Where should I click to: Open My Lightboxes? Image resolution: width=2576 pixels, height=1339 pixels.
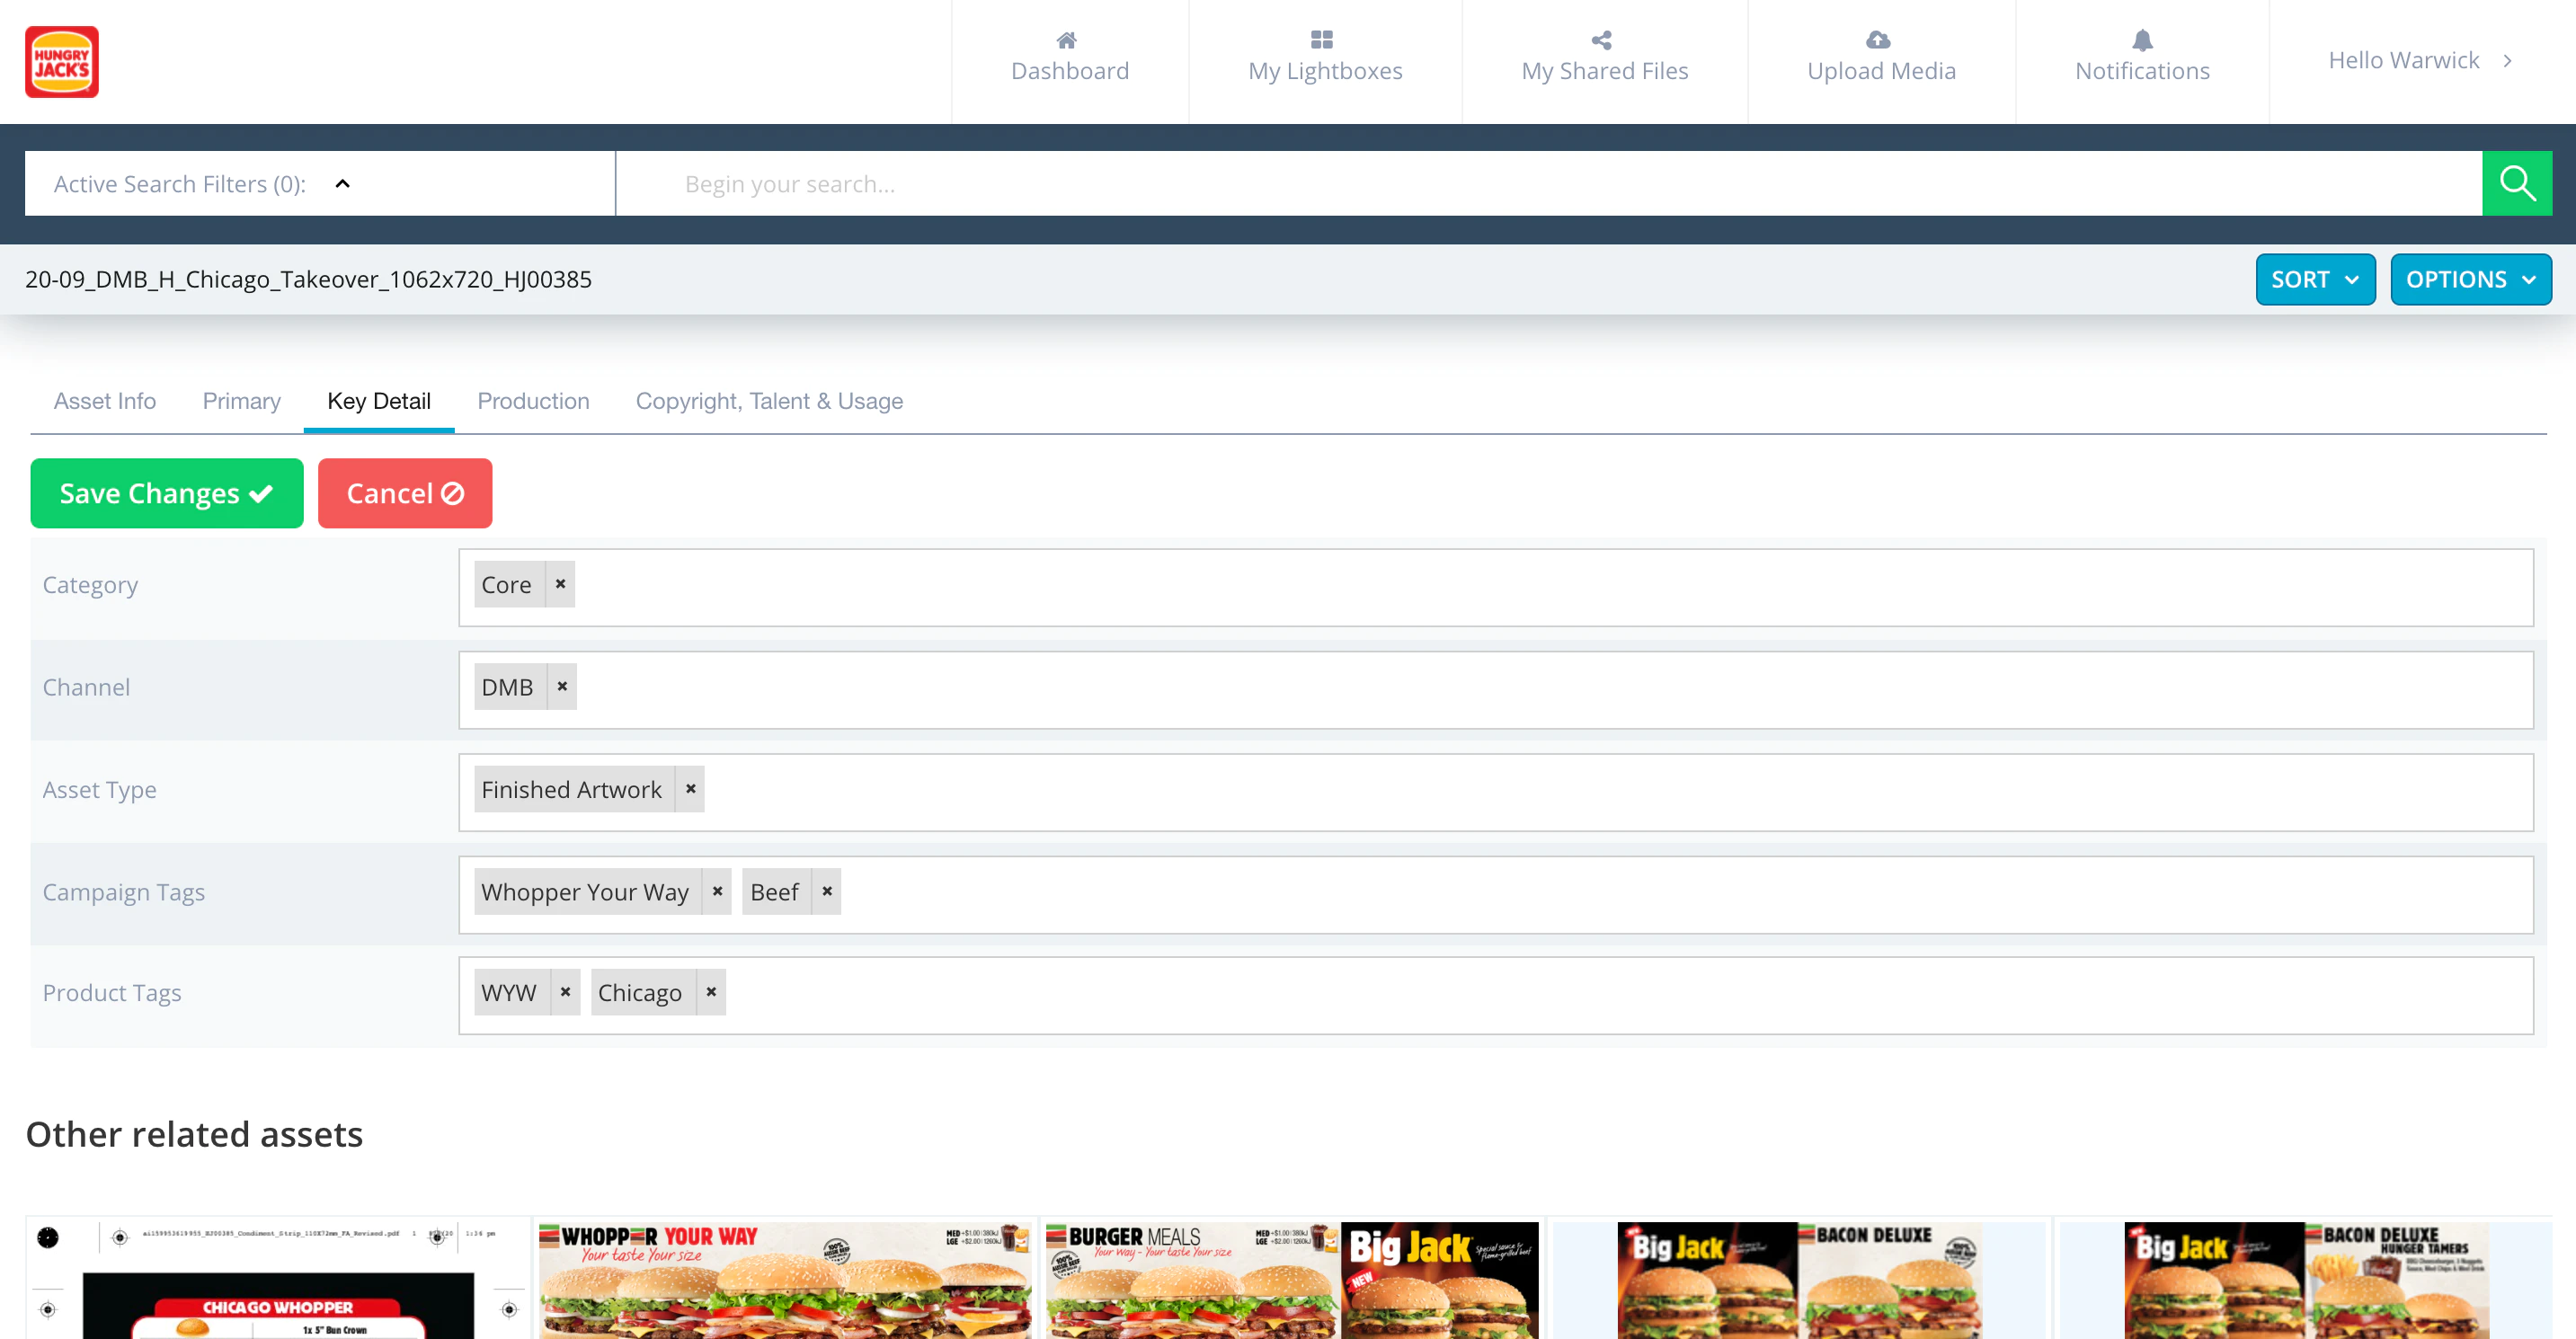tap(1326, 60)
